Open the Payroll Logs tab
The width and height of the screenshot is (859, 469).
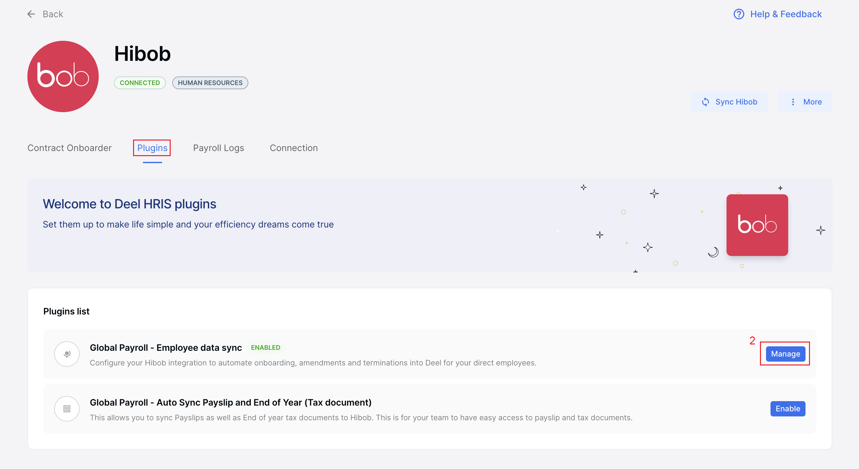tap(218, 148)
